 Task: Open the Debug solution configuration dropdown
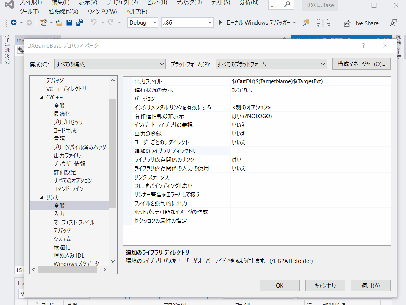[x=143, y=23]
